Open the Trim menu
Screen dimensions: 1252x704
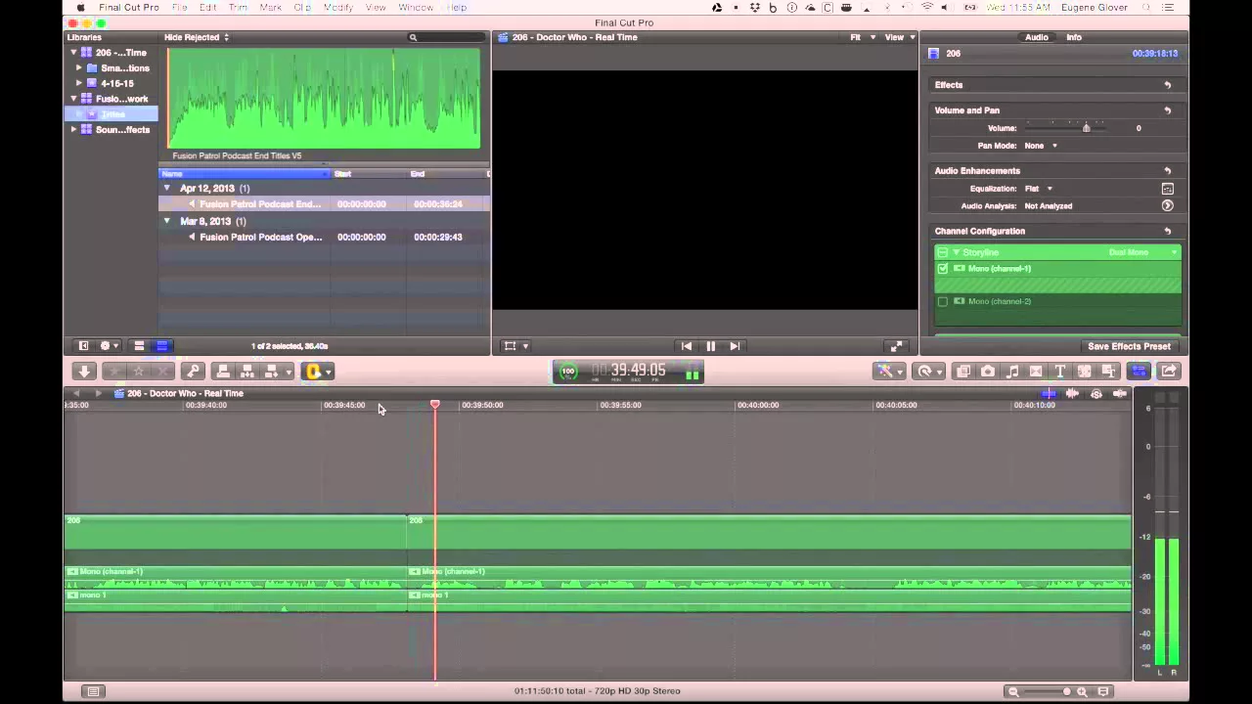(238, 7)
